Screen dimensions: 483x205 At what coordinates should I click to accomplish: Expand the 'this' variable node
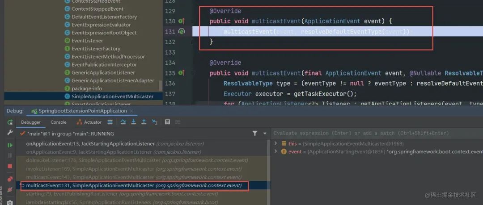tap(275, 143)
